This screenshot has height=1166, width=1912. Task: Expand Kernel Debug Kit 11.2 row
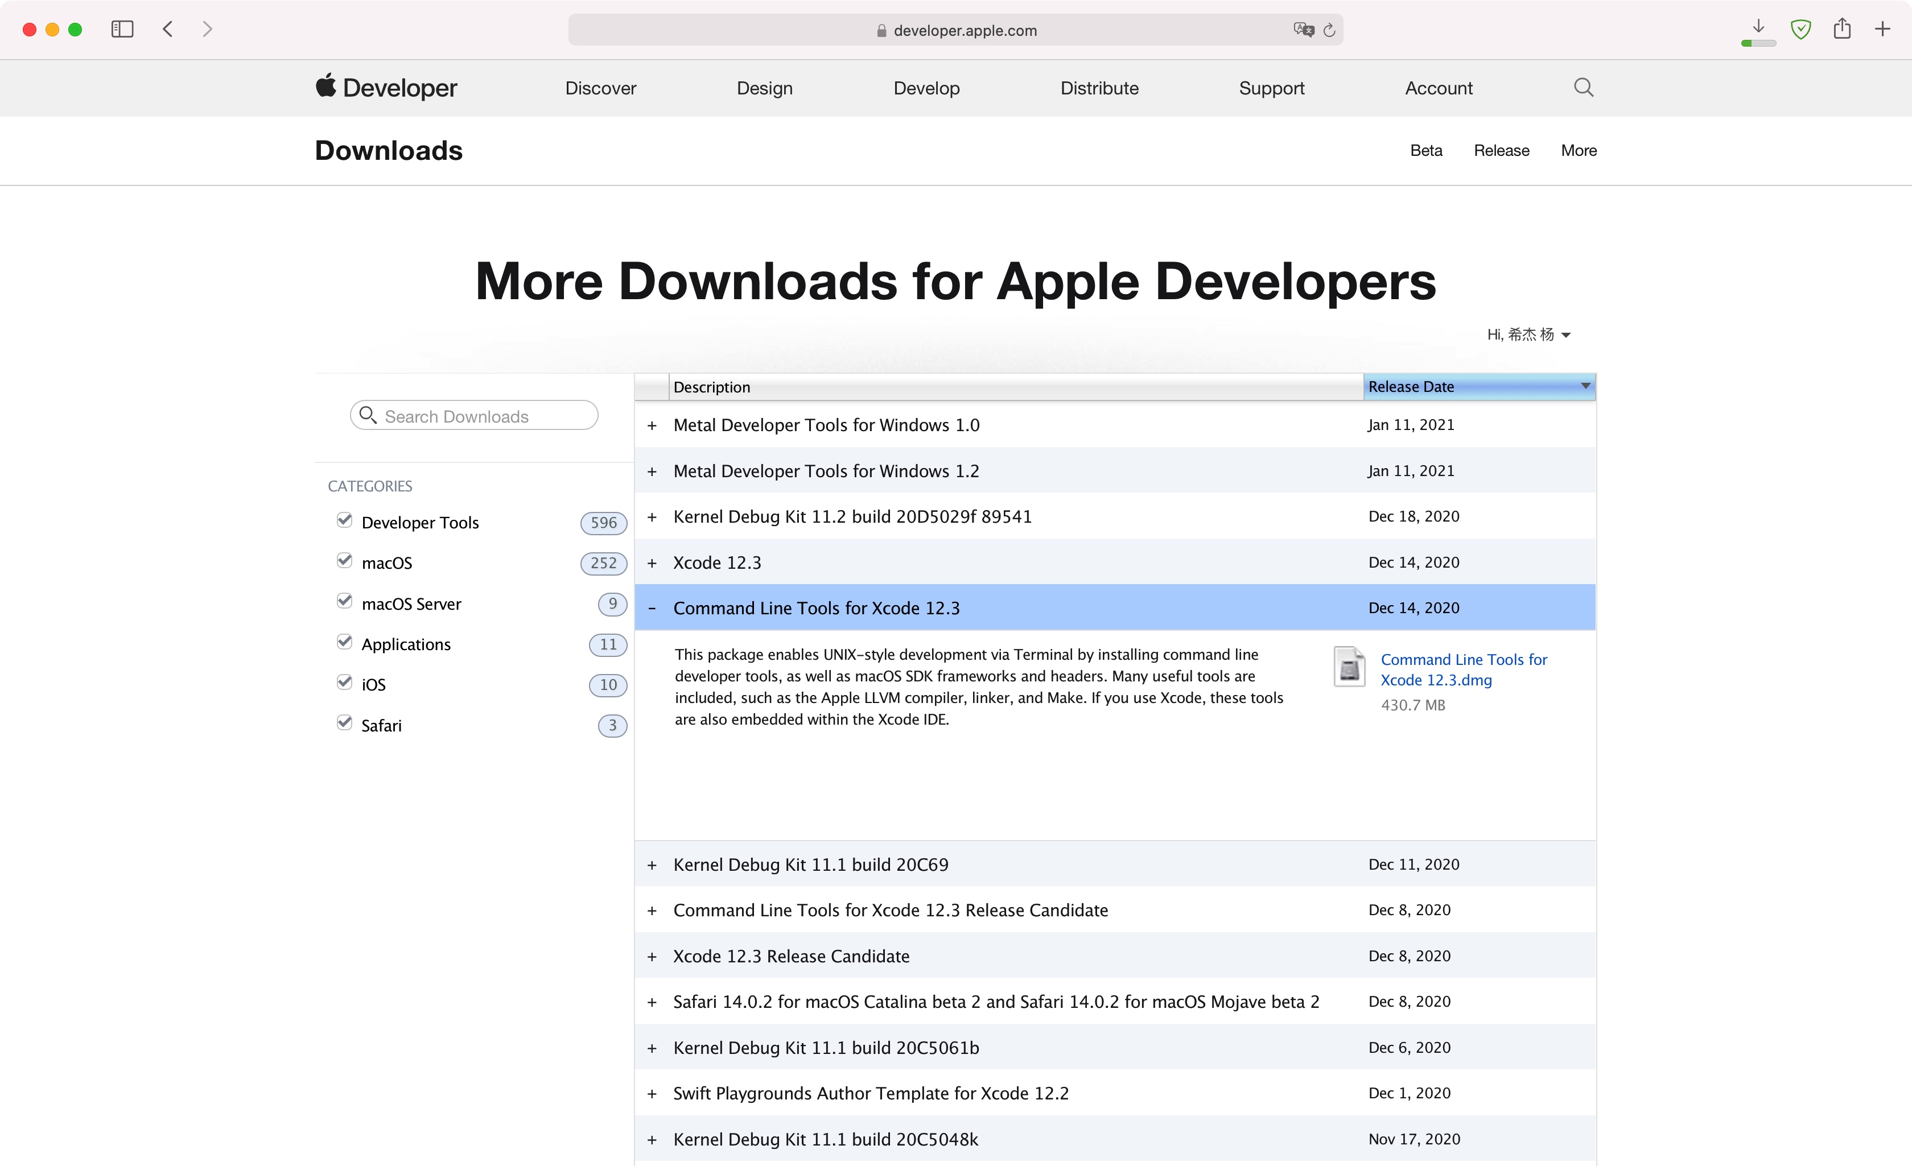point(652,516)
